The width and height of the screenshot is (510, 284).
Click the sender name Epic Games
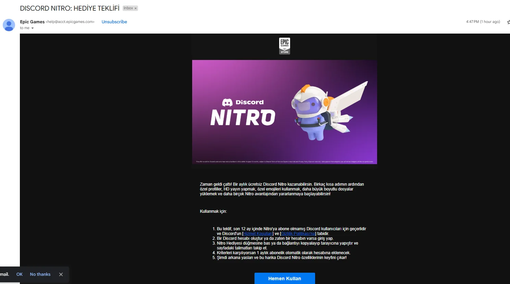(x=32, y=22)
